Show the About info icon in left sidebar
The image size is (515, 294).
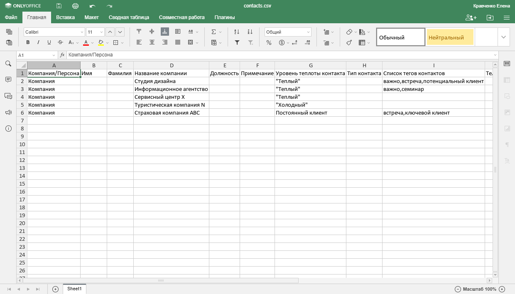(x=8, y=129)
